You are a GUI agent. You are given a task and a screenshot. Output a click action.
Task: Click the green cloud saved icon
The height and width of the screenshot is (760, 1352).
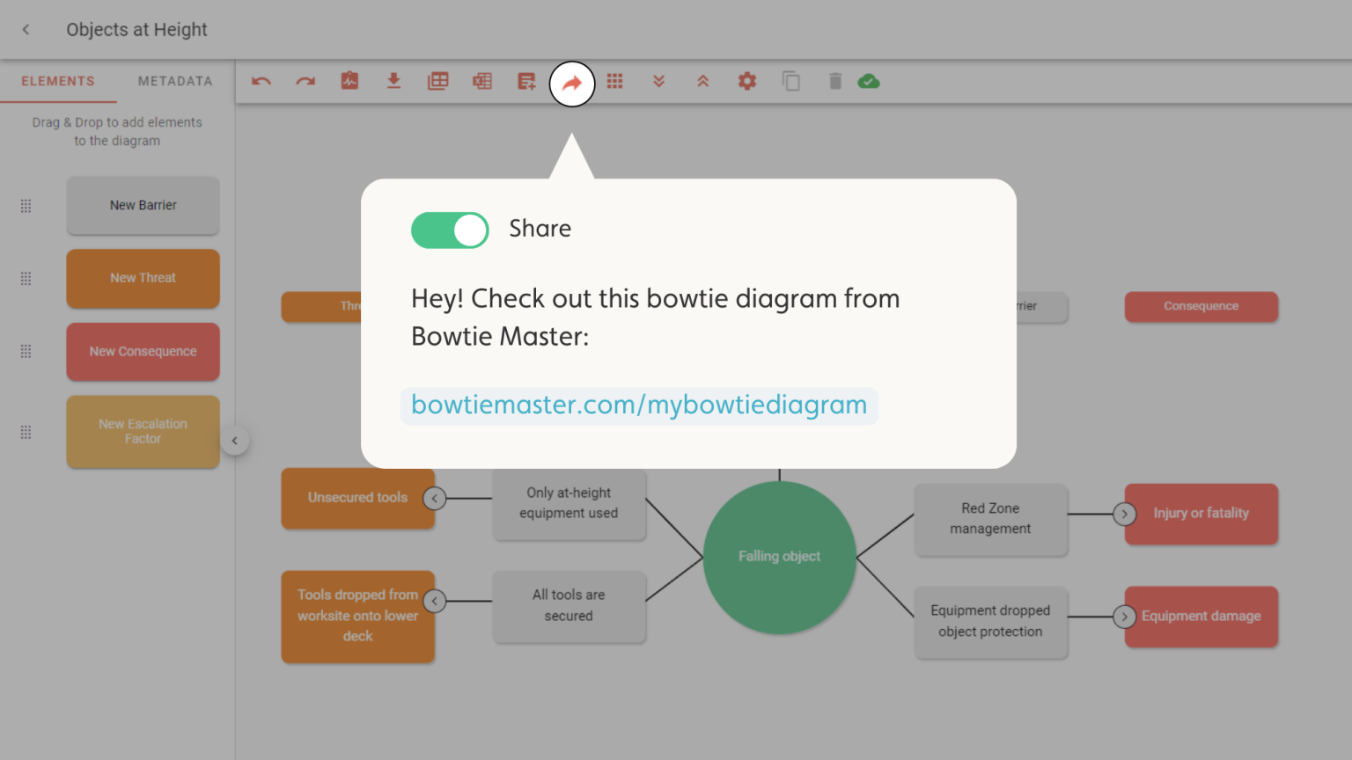click(x=869, y=82)
